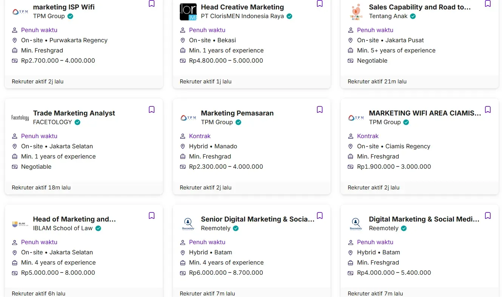The image size is (502, 297).
Task: Bookmark the Reemotely Digital Marketing Freshgrad job
Action: point(488,215)
